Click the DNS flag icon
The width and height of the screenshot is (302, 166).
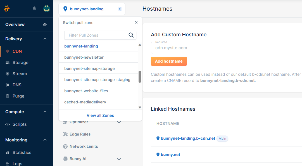pyautogui.click(x=8, y=85)
